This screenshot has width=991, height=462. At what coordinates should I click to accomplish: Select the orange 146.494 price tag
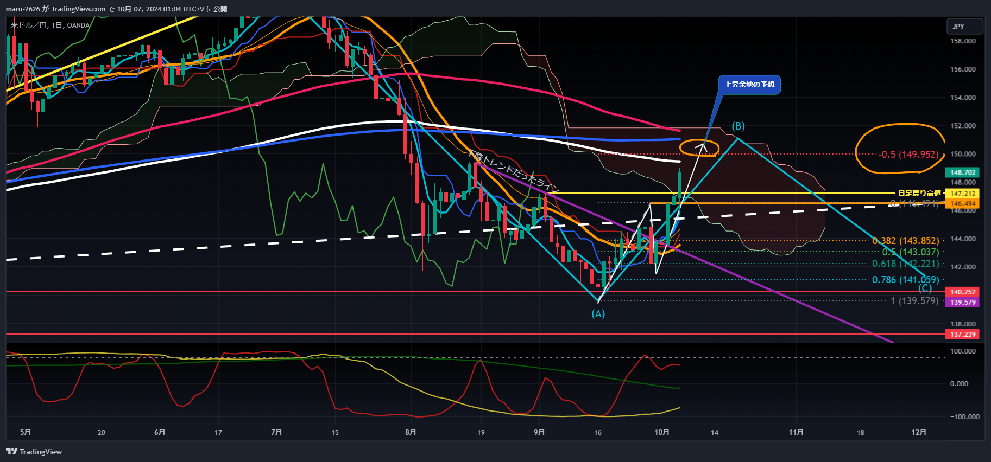[963, 204]
